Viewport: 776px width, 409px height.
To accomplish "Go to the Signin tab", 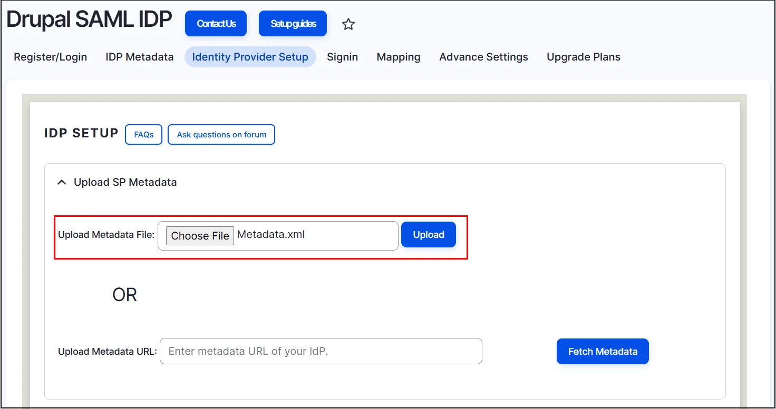I will [343, 57].
